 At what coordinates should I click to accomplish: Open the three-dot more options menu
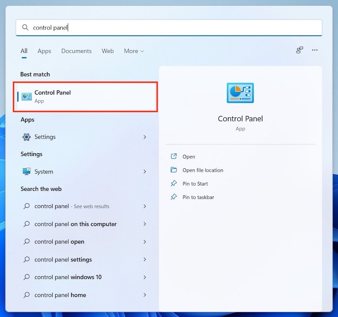pyautogui.click(x=315, y=50)
